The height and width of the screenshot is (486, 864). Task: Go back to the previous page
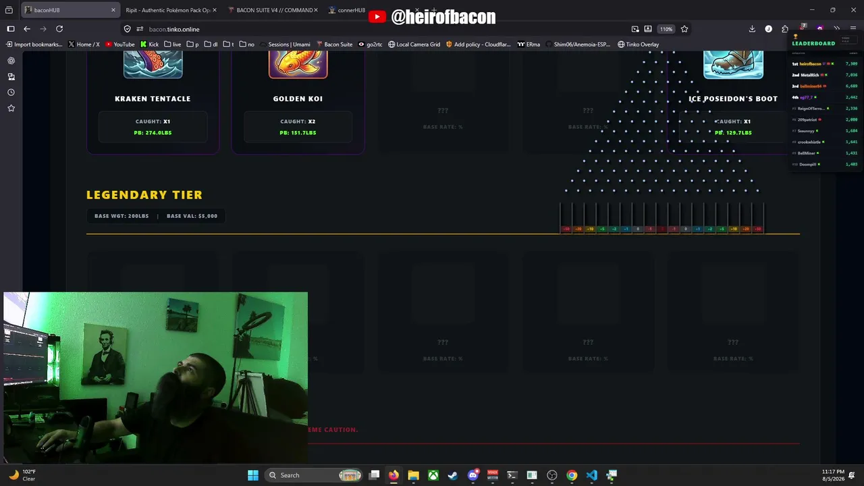pyautogui.click(x=27, y=29)
